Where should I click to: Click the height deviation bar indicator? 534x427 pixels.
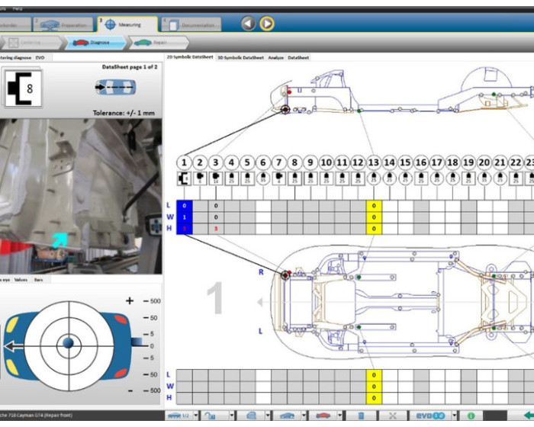[x=137, y=342]
